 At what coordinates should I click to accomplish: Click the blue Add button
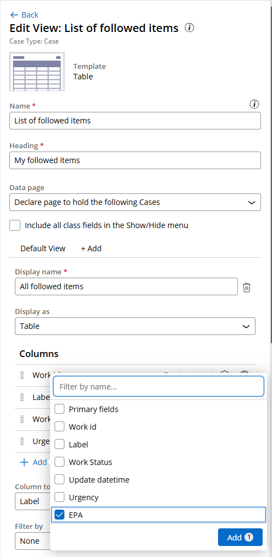[240, 537]
